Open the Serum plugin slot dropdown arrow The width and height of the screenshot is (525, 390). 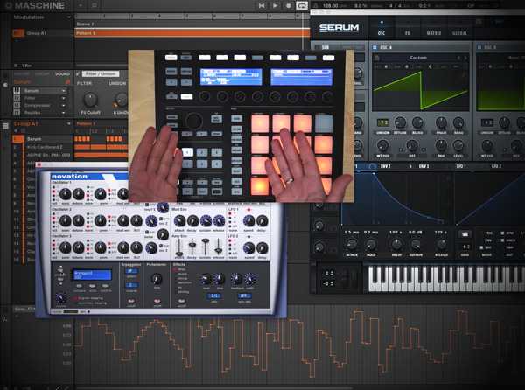[64, 91]
